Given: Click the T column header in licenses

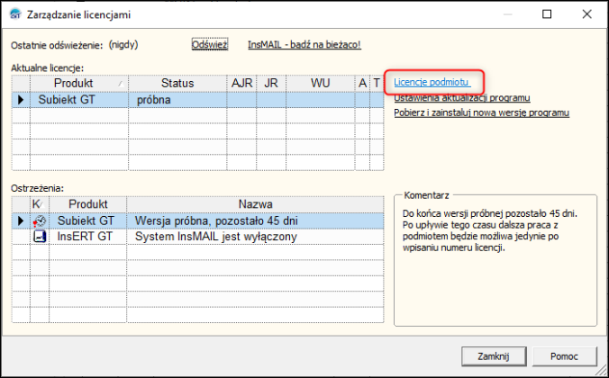Looking at the screenshot, I should click(377, 83).
